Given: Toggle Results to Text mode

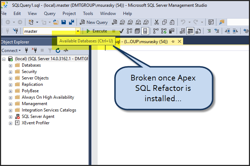Looking at the screenshot, I should [x=182, y=31].
